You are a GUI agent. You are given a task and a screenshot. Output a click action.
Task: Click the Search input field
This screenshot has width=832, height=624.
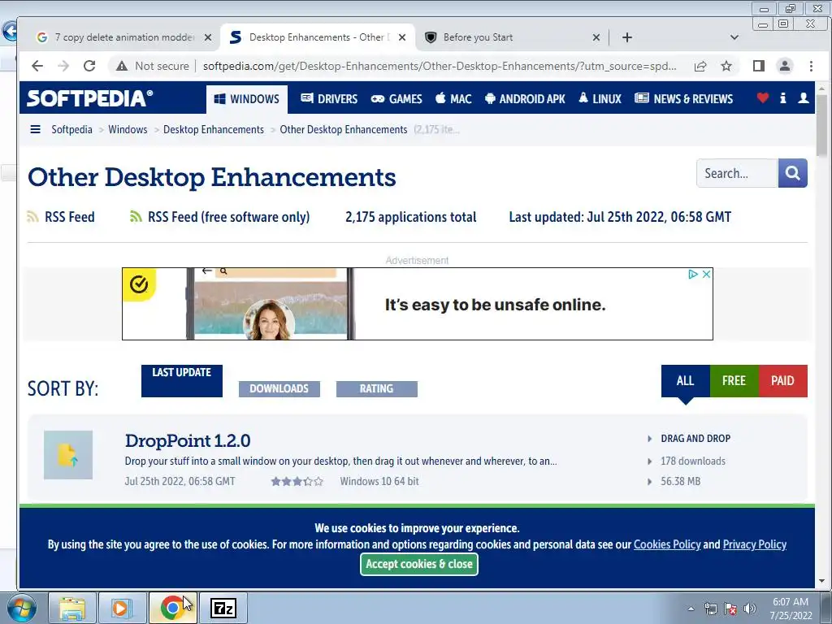(737, 173)
